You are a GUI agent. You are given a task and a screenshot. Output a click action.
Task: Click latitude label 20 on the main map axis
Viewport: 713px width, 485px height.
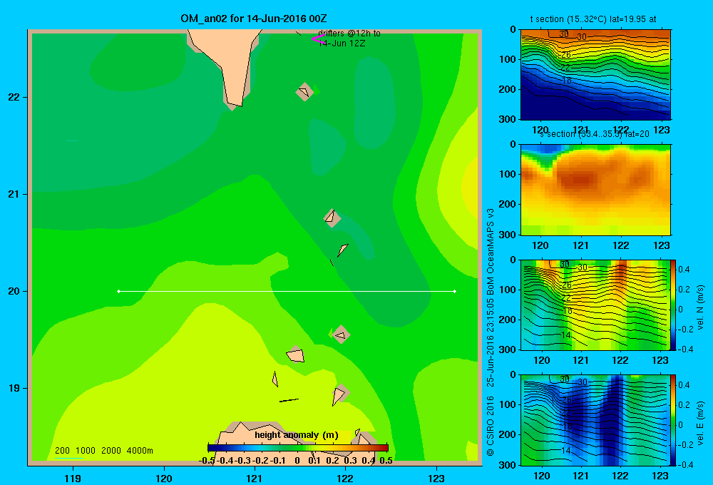pos(14,291)
